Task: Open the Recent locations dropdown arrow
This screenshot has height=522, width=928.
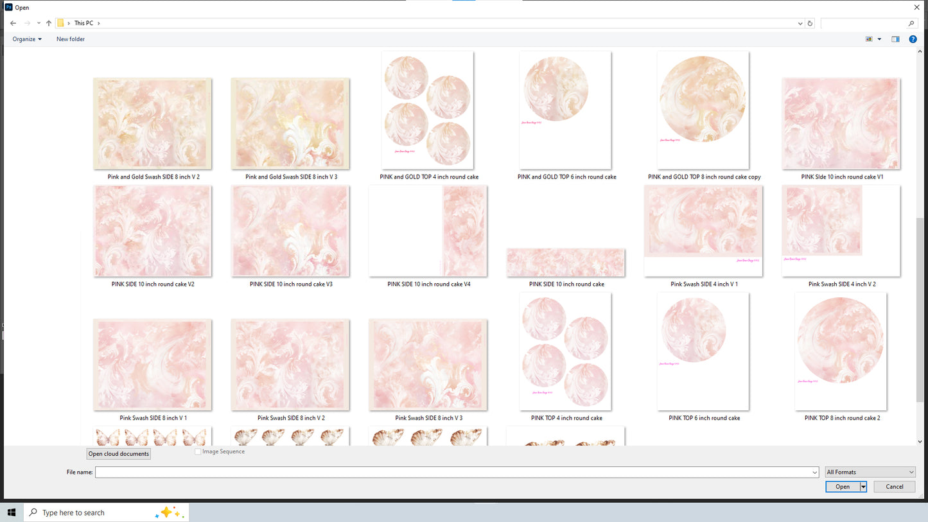Action: tap(39, 23)
